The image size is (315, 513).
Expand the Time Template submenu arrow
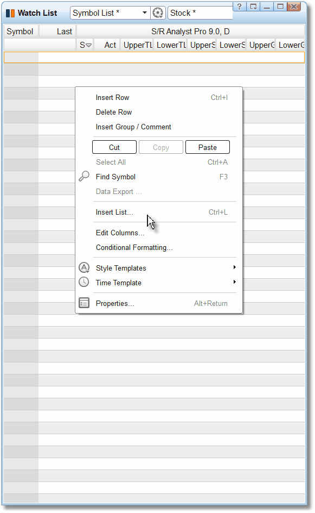234,282
